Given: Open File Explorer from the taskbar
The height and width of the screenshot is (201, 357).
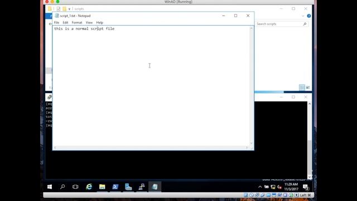Looking at the screenshot, I should 102,187.
